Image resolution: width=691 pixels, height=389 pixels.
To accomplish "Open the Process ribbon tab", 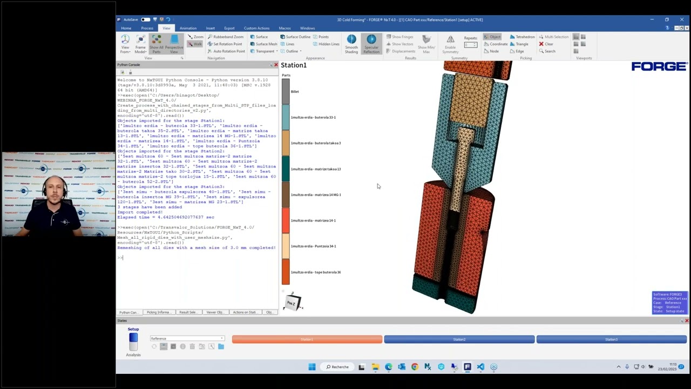I will [147, 28].
